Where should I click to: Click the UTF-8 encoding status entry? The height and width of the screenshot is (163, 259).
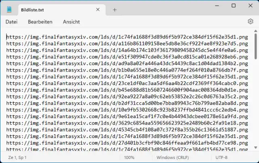click(x=221, y=158)
